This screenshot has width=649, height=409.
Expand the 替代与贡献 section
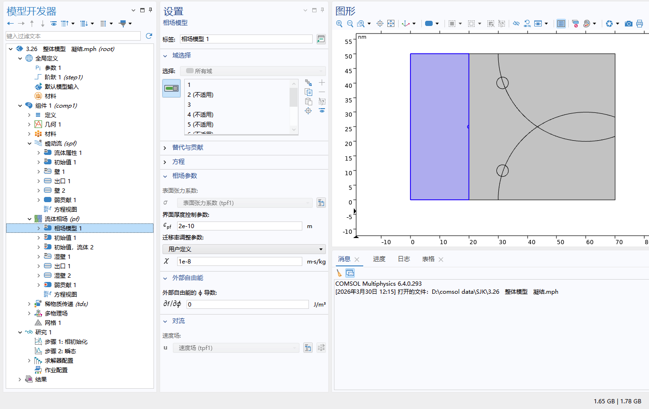tap(165, 148)
